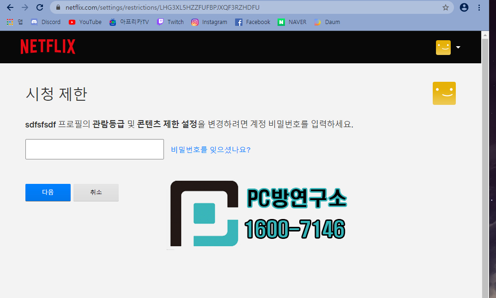Click header profile avatar smiley

click(x=443, y=48)
